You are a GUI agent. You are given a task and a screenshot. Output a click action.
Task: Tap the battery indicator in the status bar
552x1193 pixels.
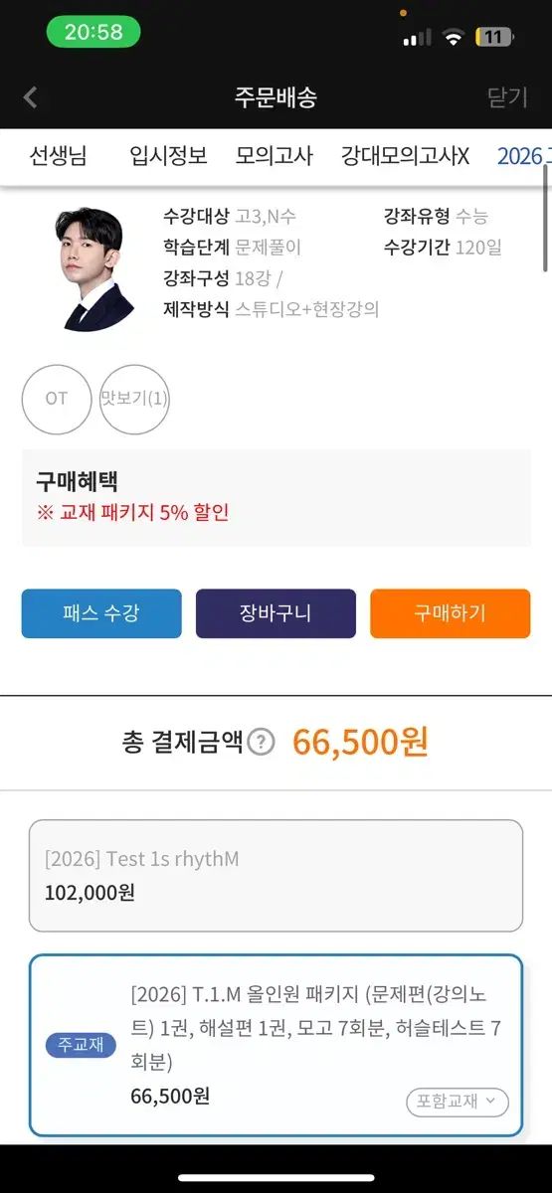[494, 37]
